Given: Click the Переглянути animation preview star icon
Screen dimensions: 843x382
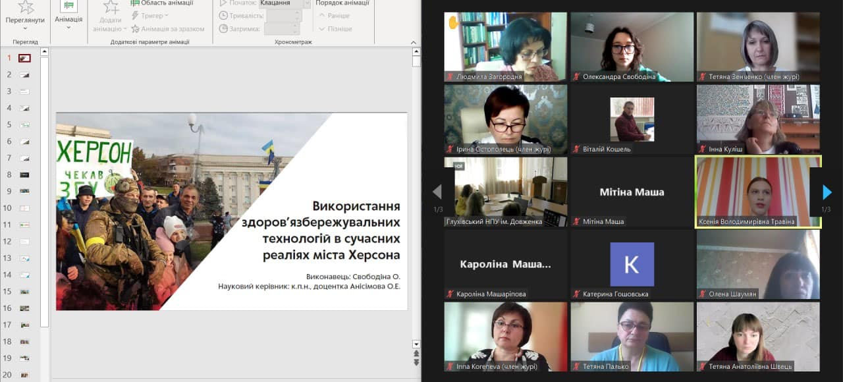Looking at the screenshot, I should pos(25,7).
